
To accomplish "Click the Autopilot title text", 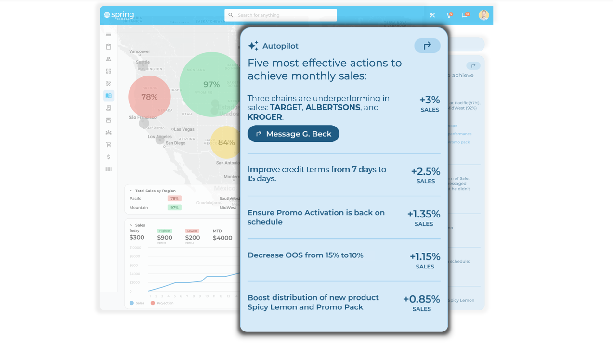I will point(280,46).
